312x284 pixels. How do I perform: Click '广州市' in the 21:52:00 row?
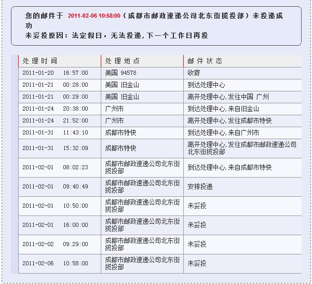(114, 120)
